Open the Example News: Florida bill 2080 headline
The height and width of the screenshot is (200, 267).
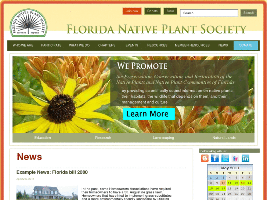(52, 172)
